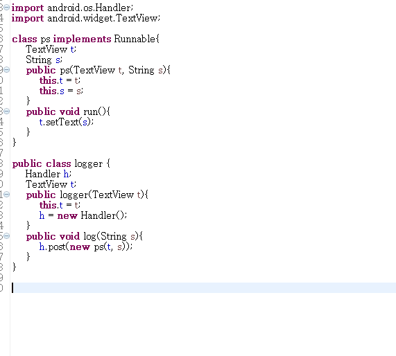The width and height of the screenshot is (396, 356).
Task: Click the 'public ps(TextView t, String s){' line
Action: coord(98,70)
